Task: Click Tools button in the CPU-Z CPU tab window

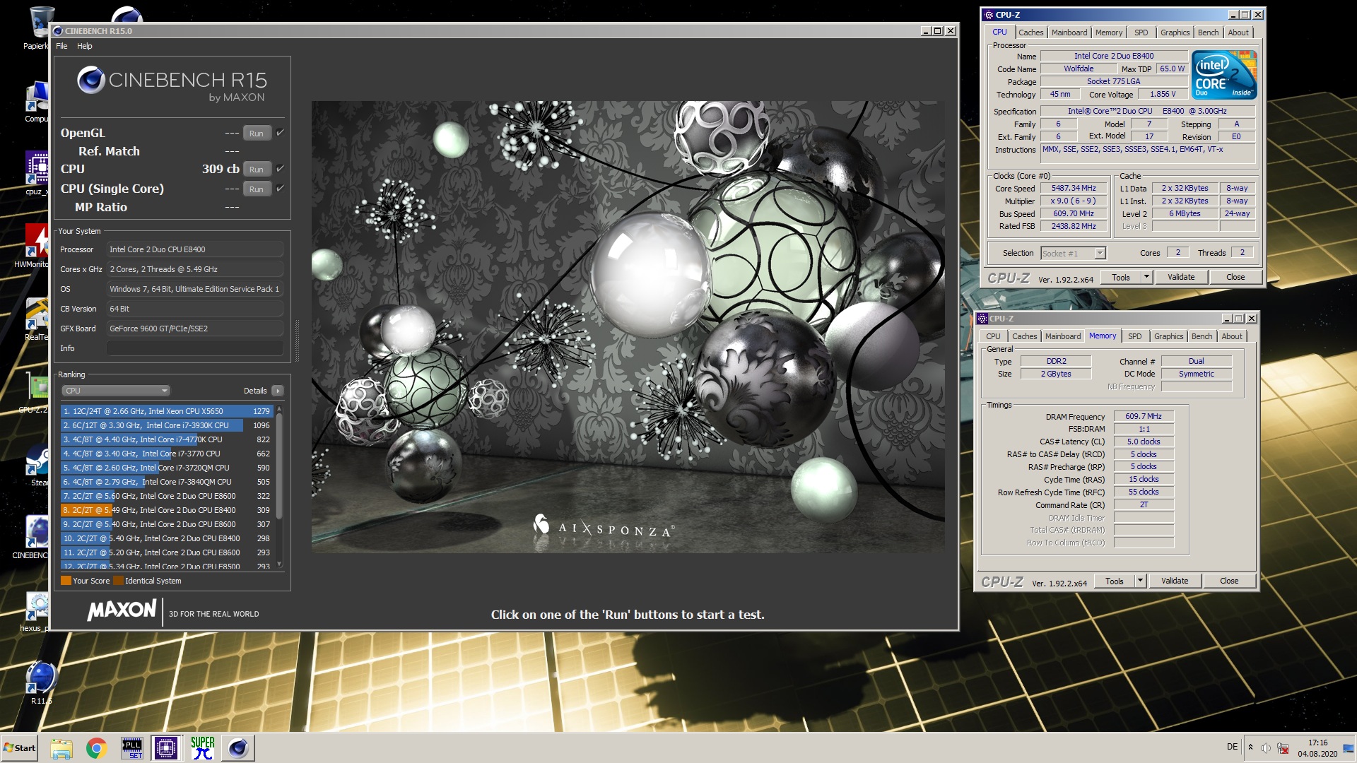Action: point(1121,277)
